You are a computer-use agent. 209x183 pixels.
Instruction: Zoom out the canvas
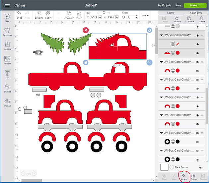(x=23, y=174)
